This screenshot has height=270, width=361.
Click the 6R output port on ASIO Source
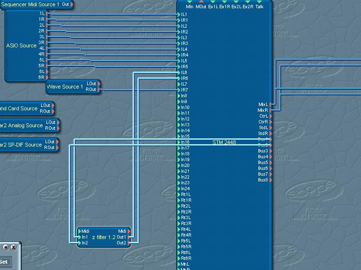click(47, 77)
